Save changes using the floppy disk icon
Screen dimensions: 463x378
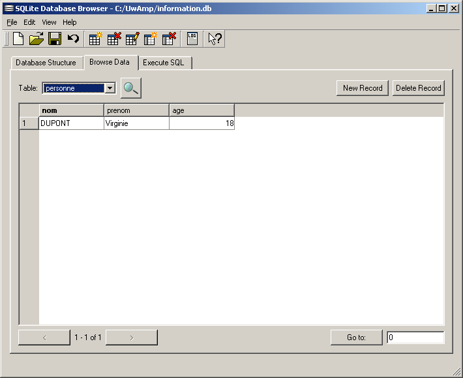(x=55, y=39)
